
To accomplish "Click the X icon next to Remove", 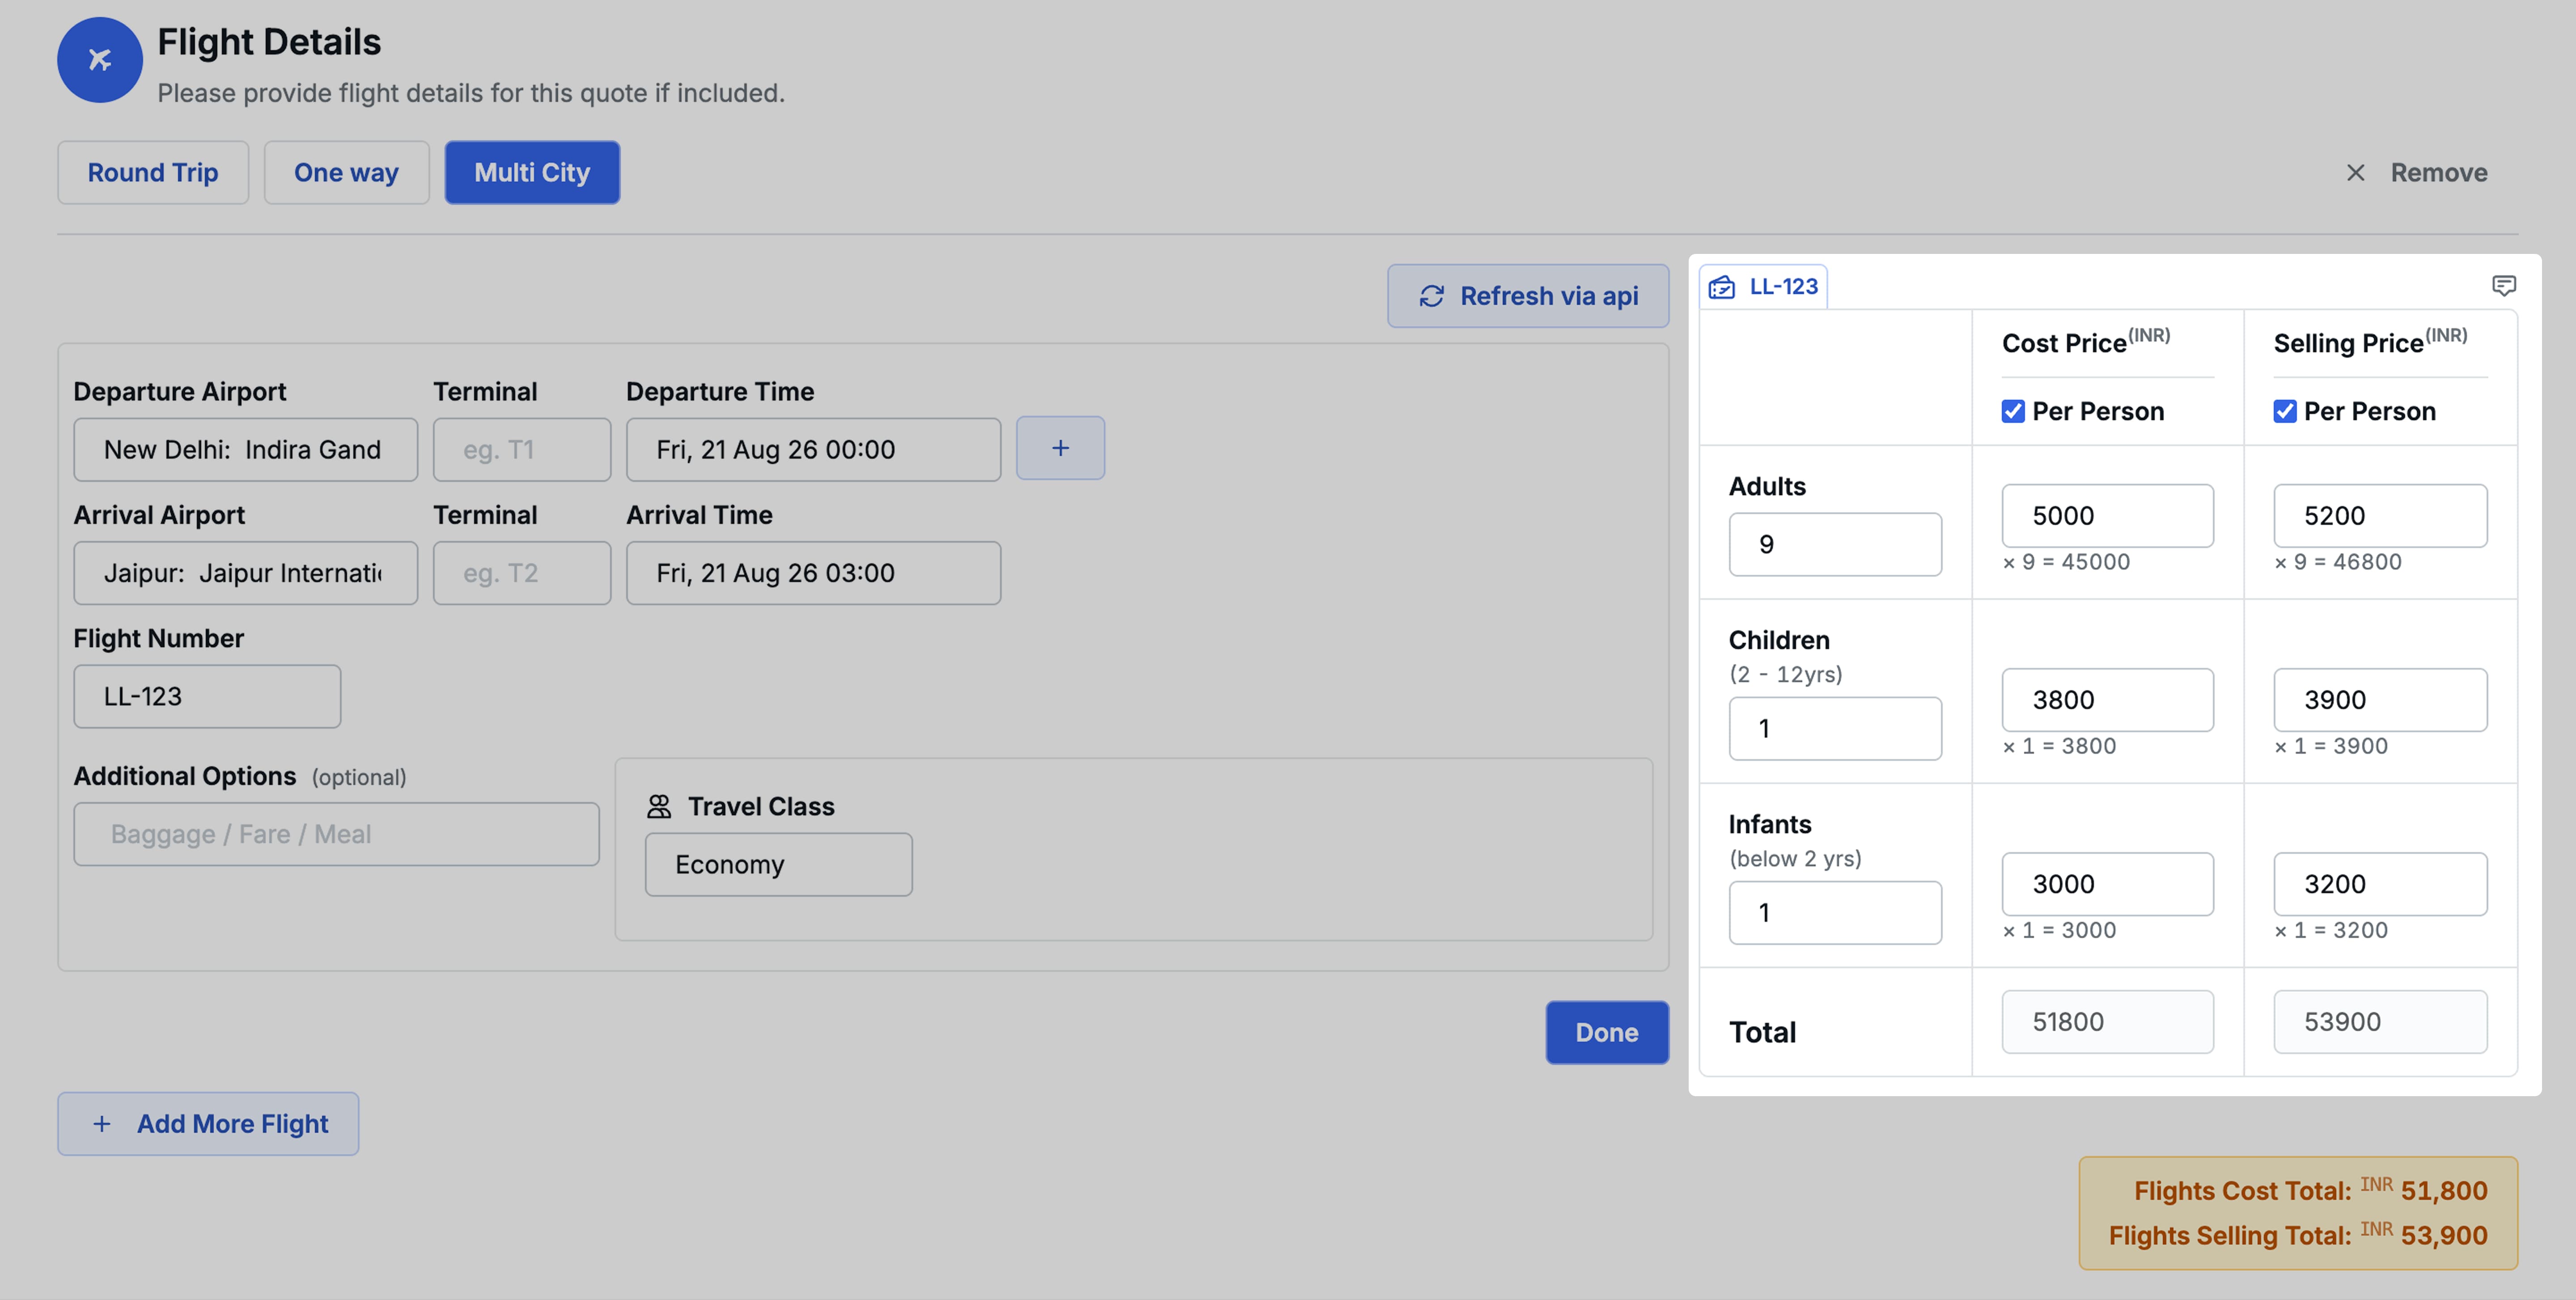I will click(x=2356, y=173).
